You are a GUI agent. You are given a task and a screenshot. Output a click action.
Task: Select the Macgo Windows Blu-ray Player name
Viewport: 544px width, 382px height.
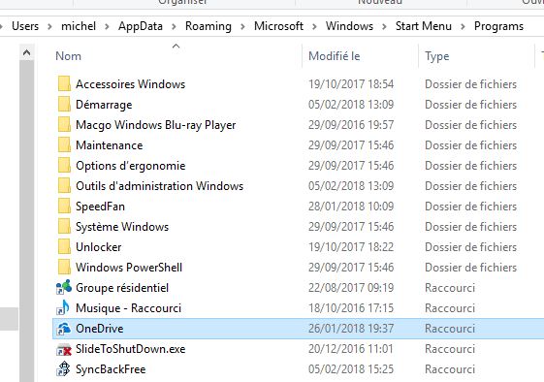pyautogui.click(x=156, y=125)
